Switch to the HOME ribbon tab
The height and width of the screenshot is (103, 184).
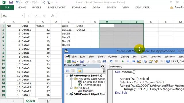(22, 7)
